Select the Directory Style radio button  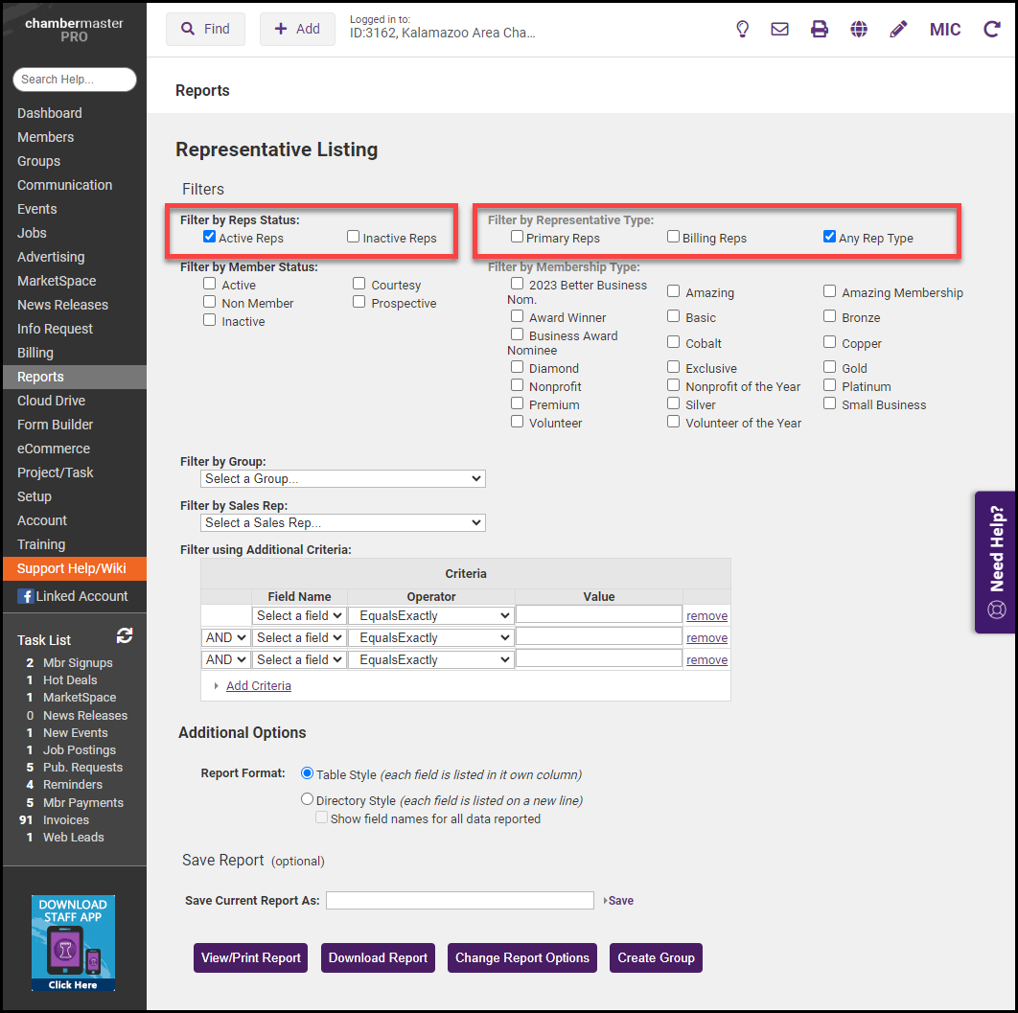pyautogui.click(x=308, y=799)
